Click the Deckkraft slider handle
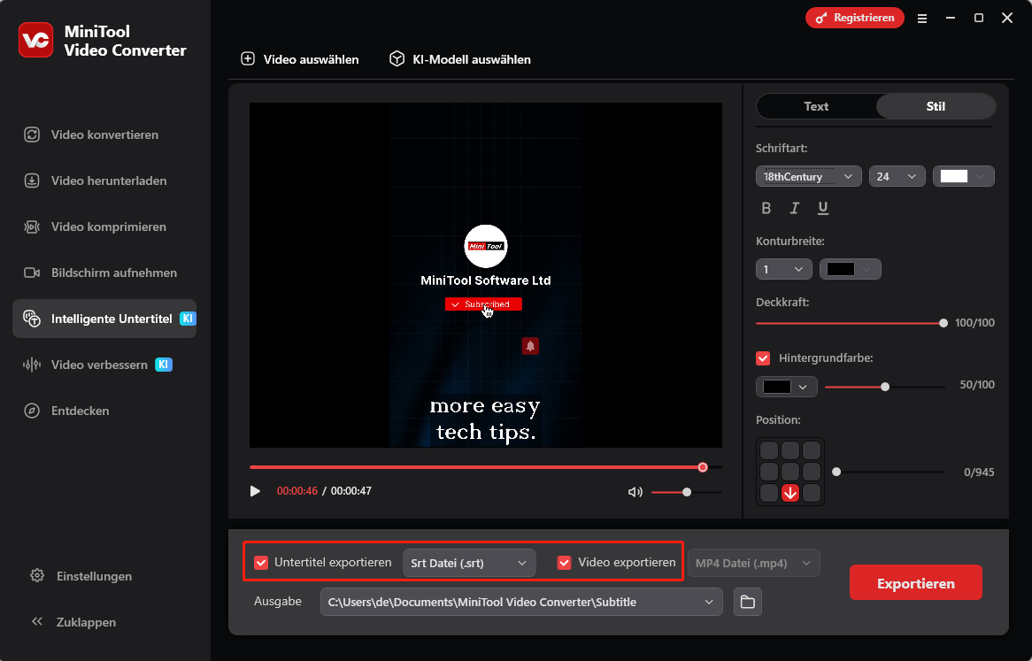1032x661 pixels. 943,323
